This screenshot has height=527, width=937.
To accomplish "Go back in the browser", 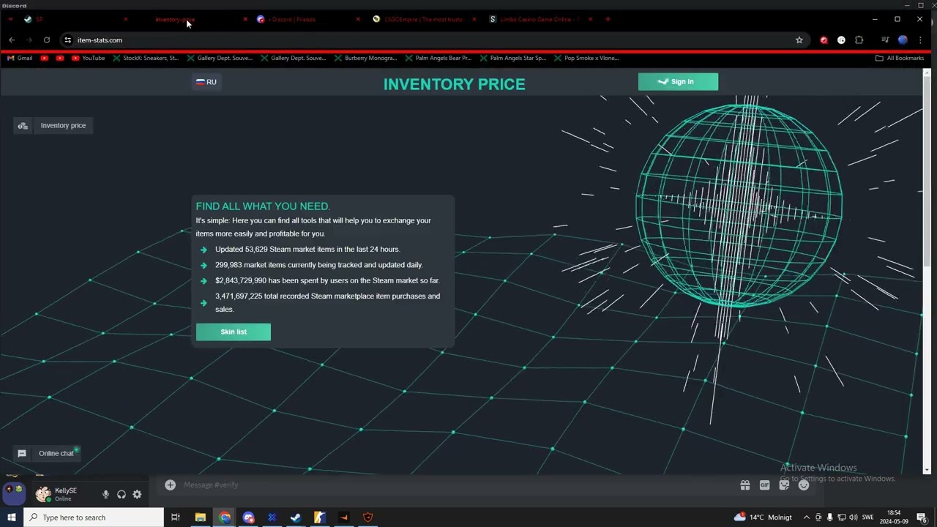I will tap(12, 40).
